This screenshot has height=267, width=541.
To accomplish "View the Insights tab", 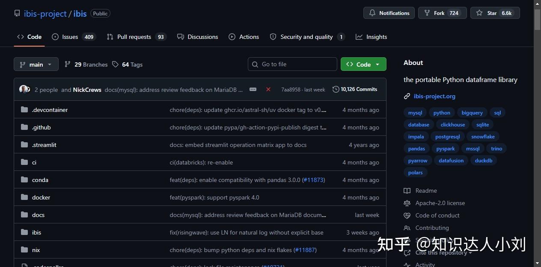I will pos(372,37).
